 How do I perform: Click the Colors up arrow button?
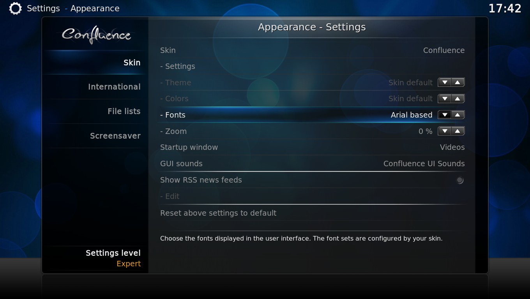coord(458,98)
